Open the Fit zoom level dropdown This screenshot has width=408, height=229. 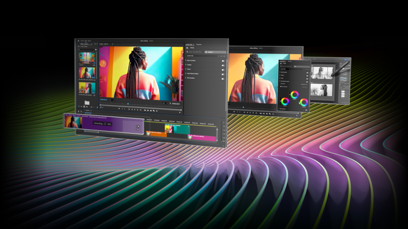coord(112,100)
